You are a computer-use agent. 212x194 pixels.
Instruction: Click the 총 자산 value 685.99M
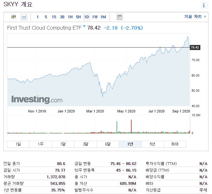pos(128,184)
